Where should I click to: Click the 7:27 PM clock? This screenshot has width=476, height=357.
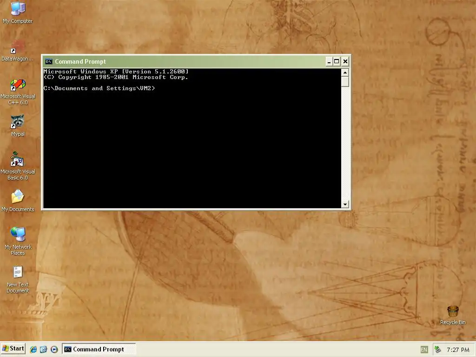point(458,350)
